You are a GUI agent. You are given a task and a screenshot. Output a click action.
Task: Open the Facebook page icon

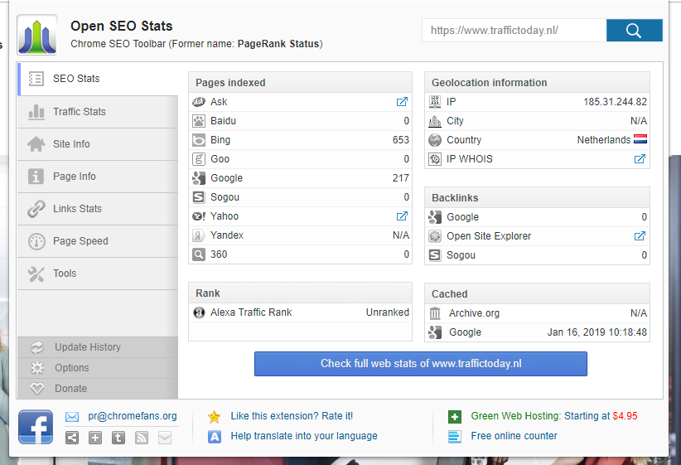[x=36, y=427]
